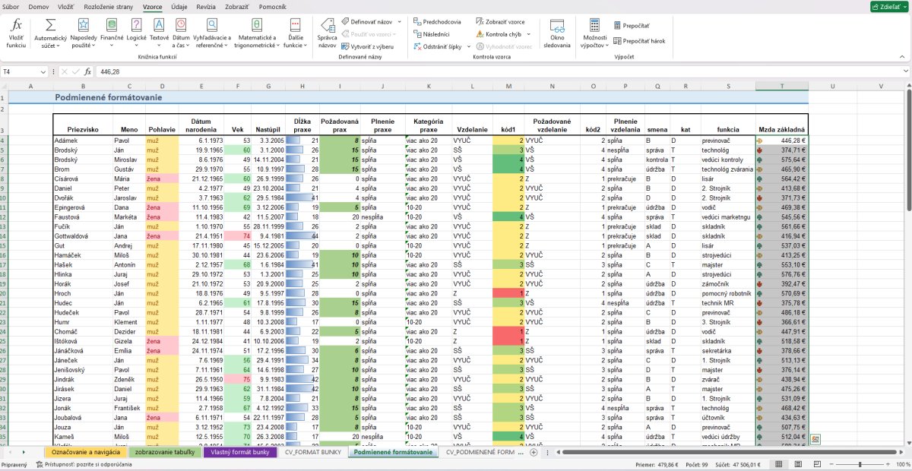912x471 pixels.
Task: Open the Okno sledovania watch window
Action: click(x=557, y=33)
